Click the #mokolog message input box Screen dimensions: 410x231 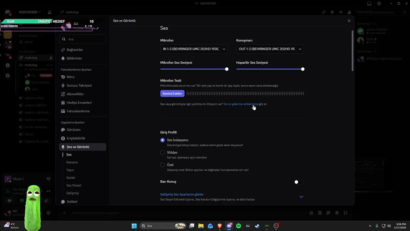[x=186, y=213]
